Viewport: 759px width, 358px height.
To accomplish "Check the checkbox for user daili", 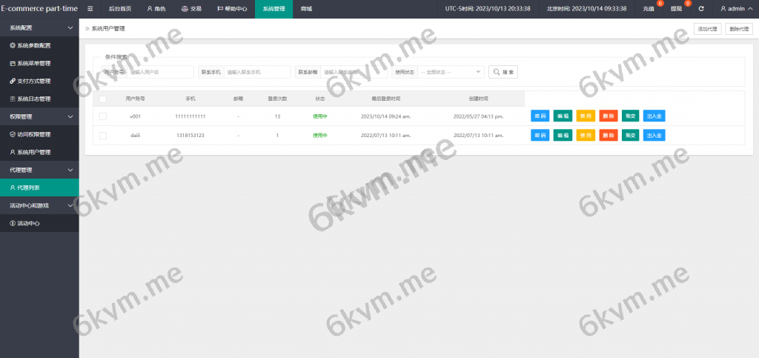I will point(103,136).
